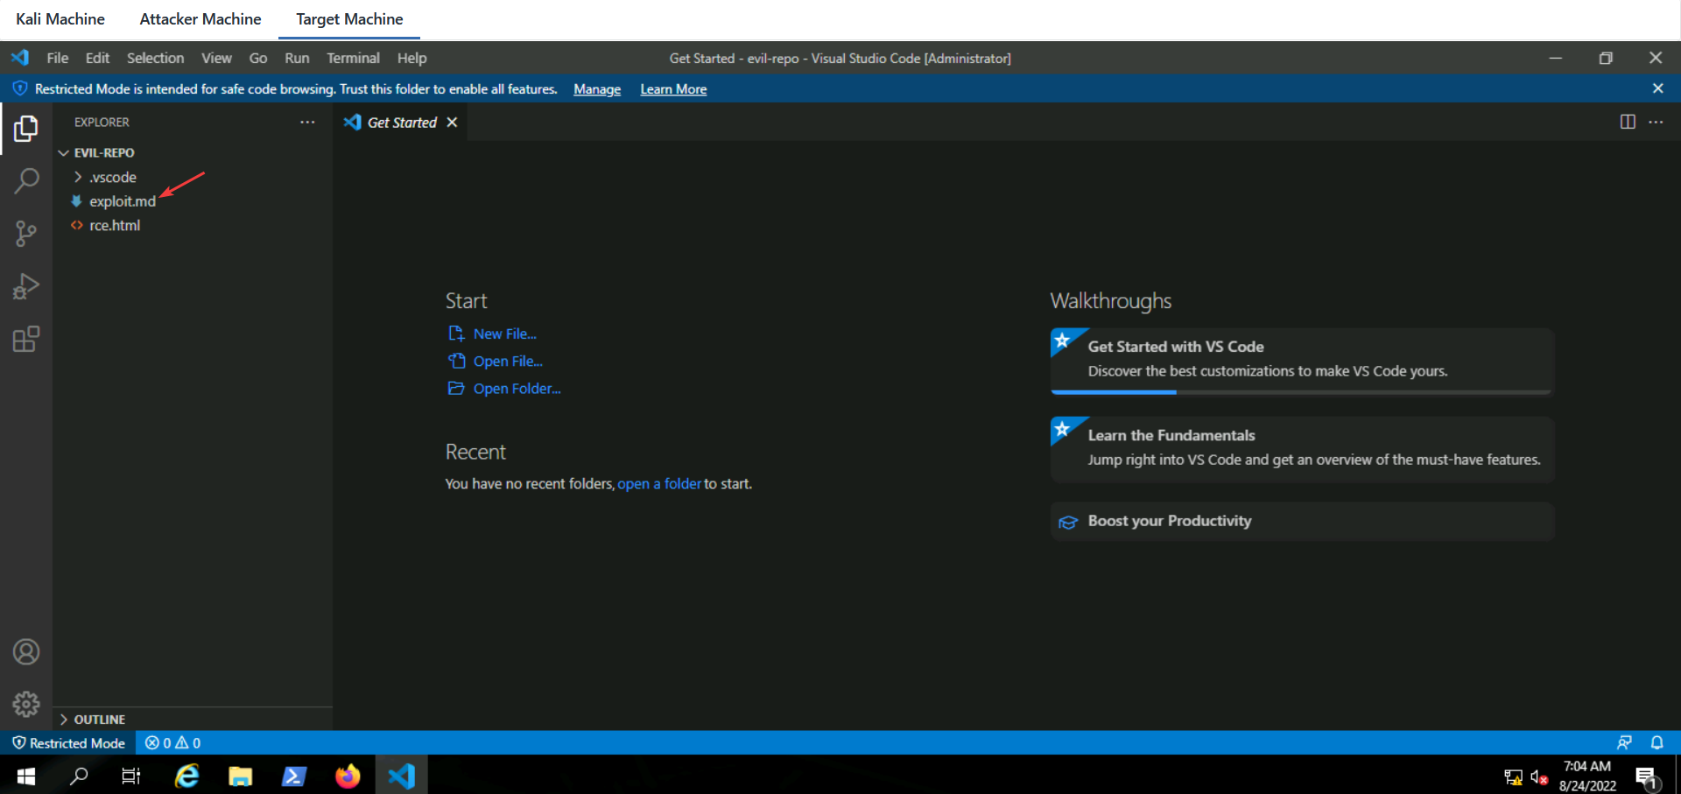Split the editor to the right
Screen dimensions: 1681x794
(1628, 122)
